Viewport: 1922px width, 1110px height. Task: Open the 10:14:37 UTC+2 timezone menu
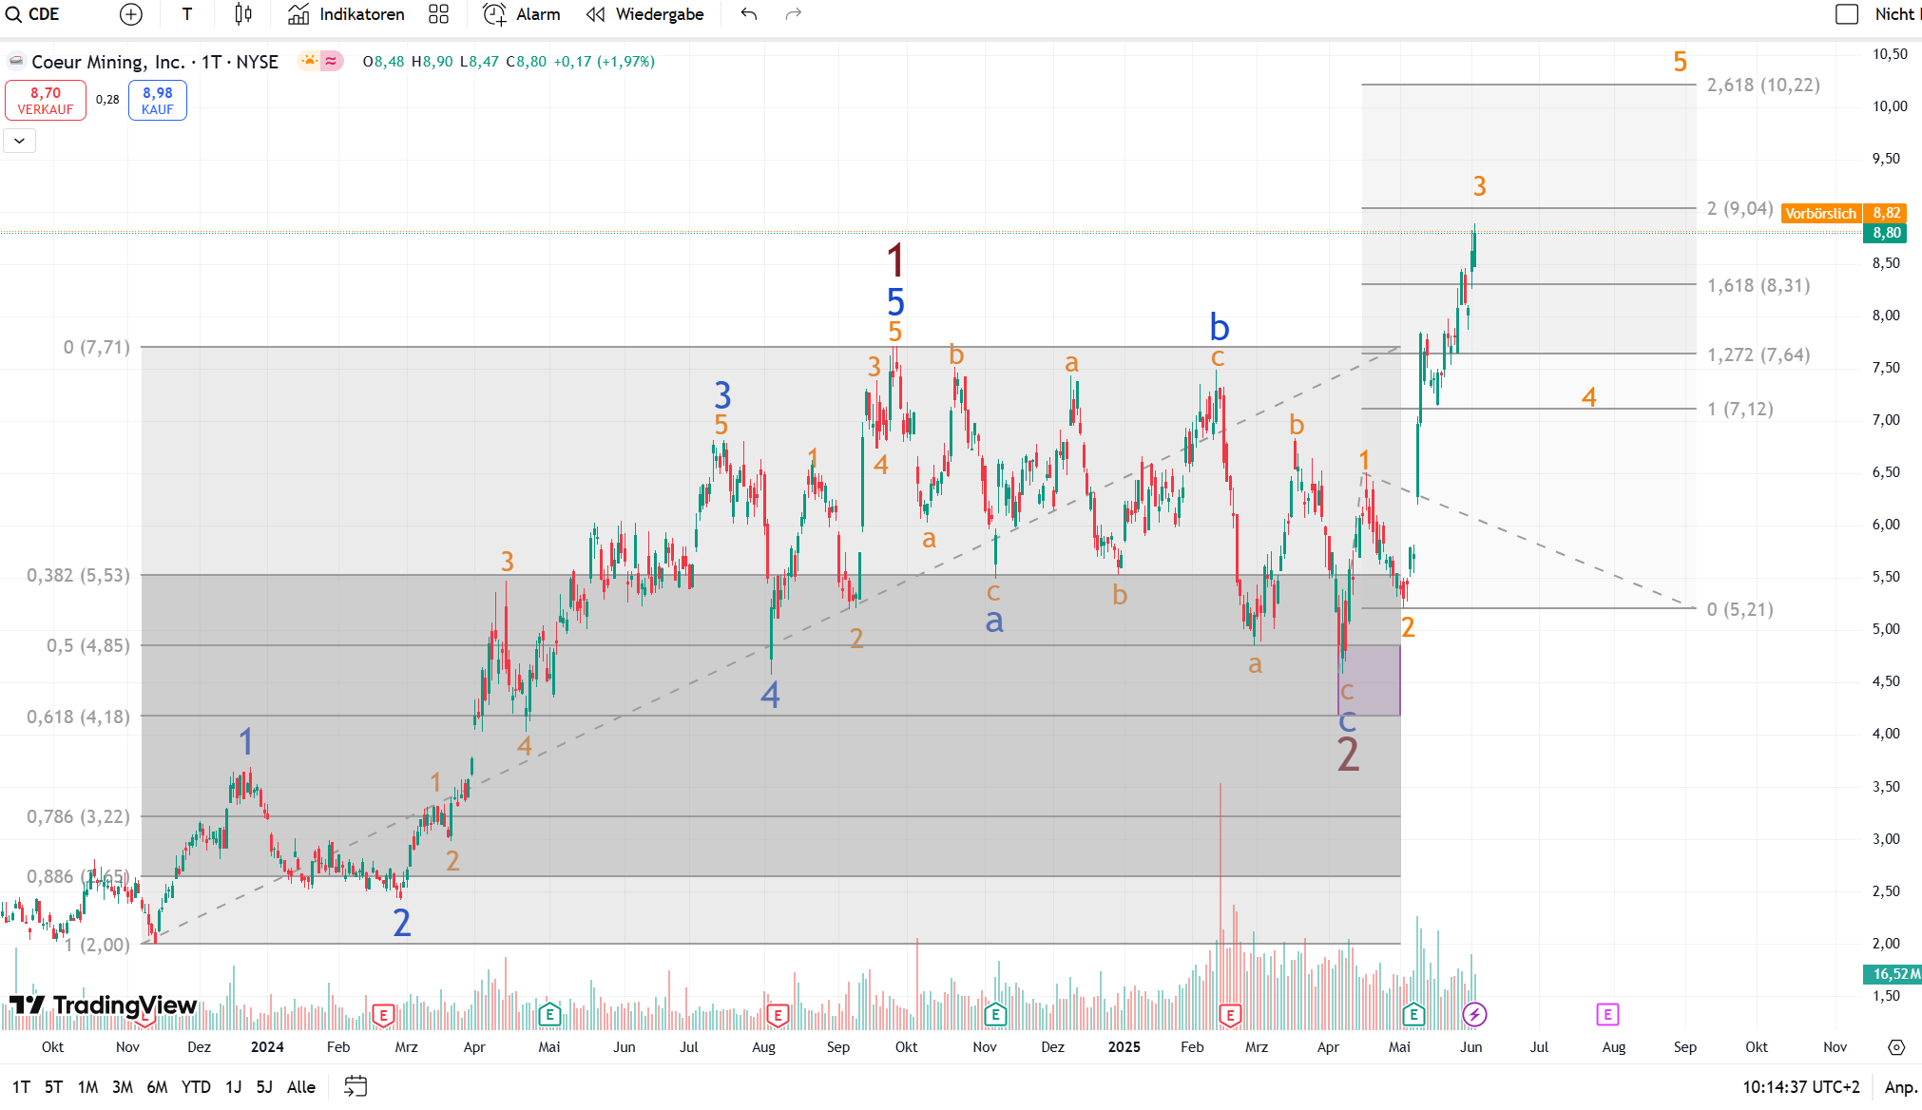(x=1800, y=1086)
